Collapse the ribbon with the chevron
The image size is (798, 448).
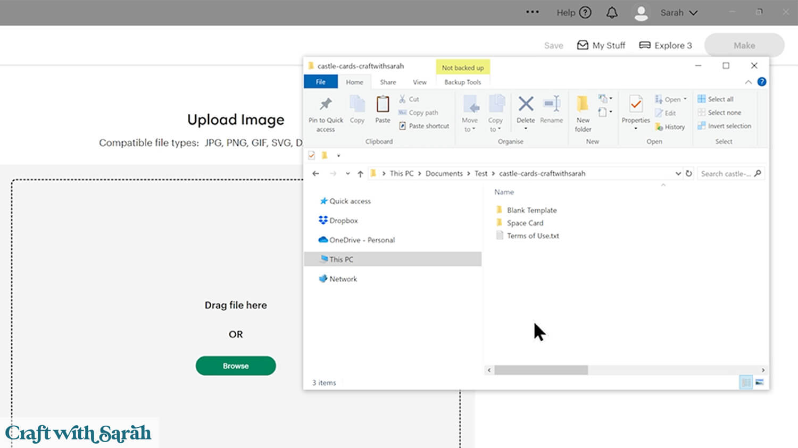(x=748, y=82)
